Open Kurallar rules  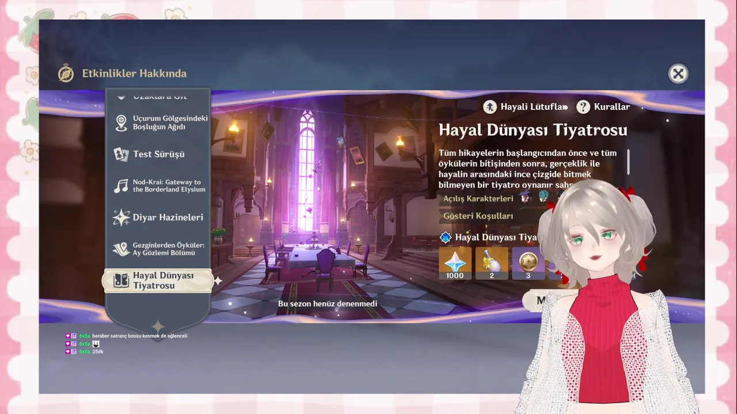click(603, 107)
